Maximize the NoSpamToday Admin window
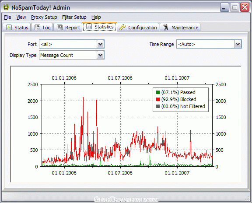Screen dimensions: 252x203 (234, 7)
